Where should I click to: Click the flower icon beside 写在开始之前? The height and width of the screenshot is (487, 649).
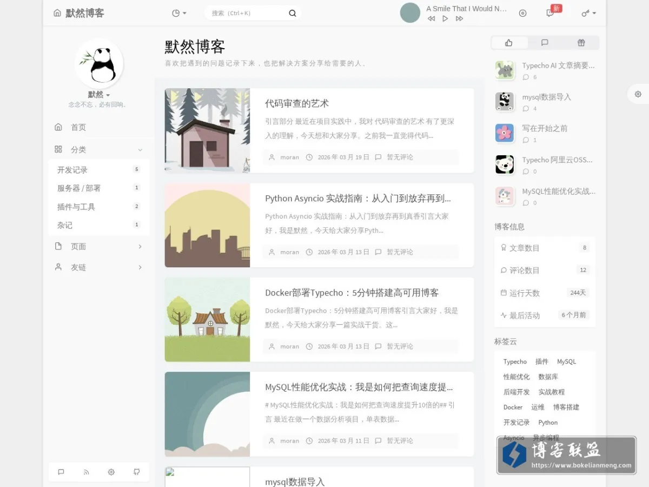click(505, 133)
